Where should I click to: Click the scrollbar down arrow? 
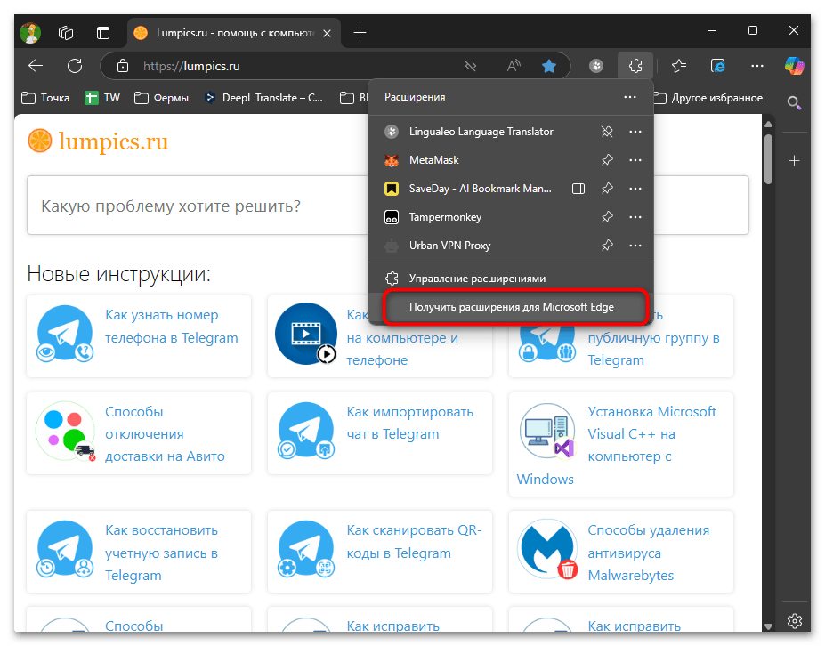(x=768, y=626)
